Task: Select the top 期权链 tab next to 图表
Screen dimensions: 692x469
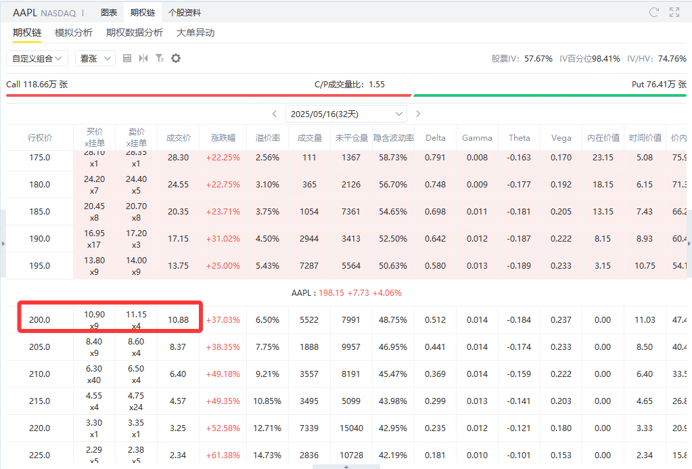Action: pyautogui.click(x=143, y=13)
